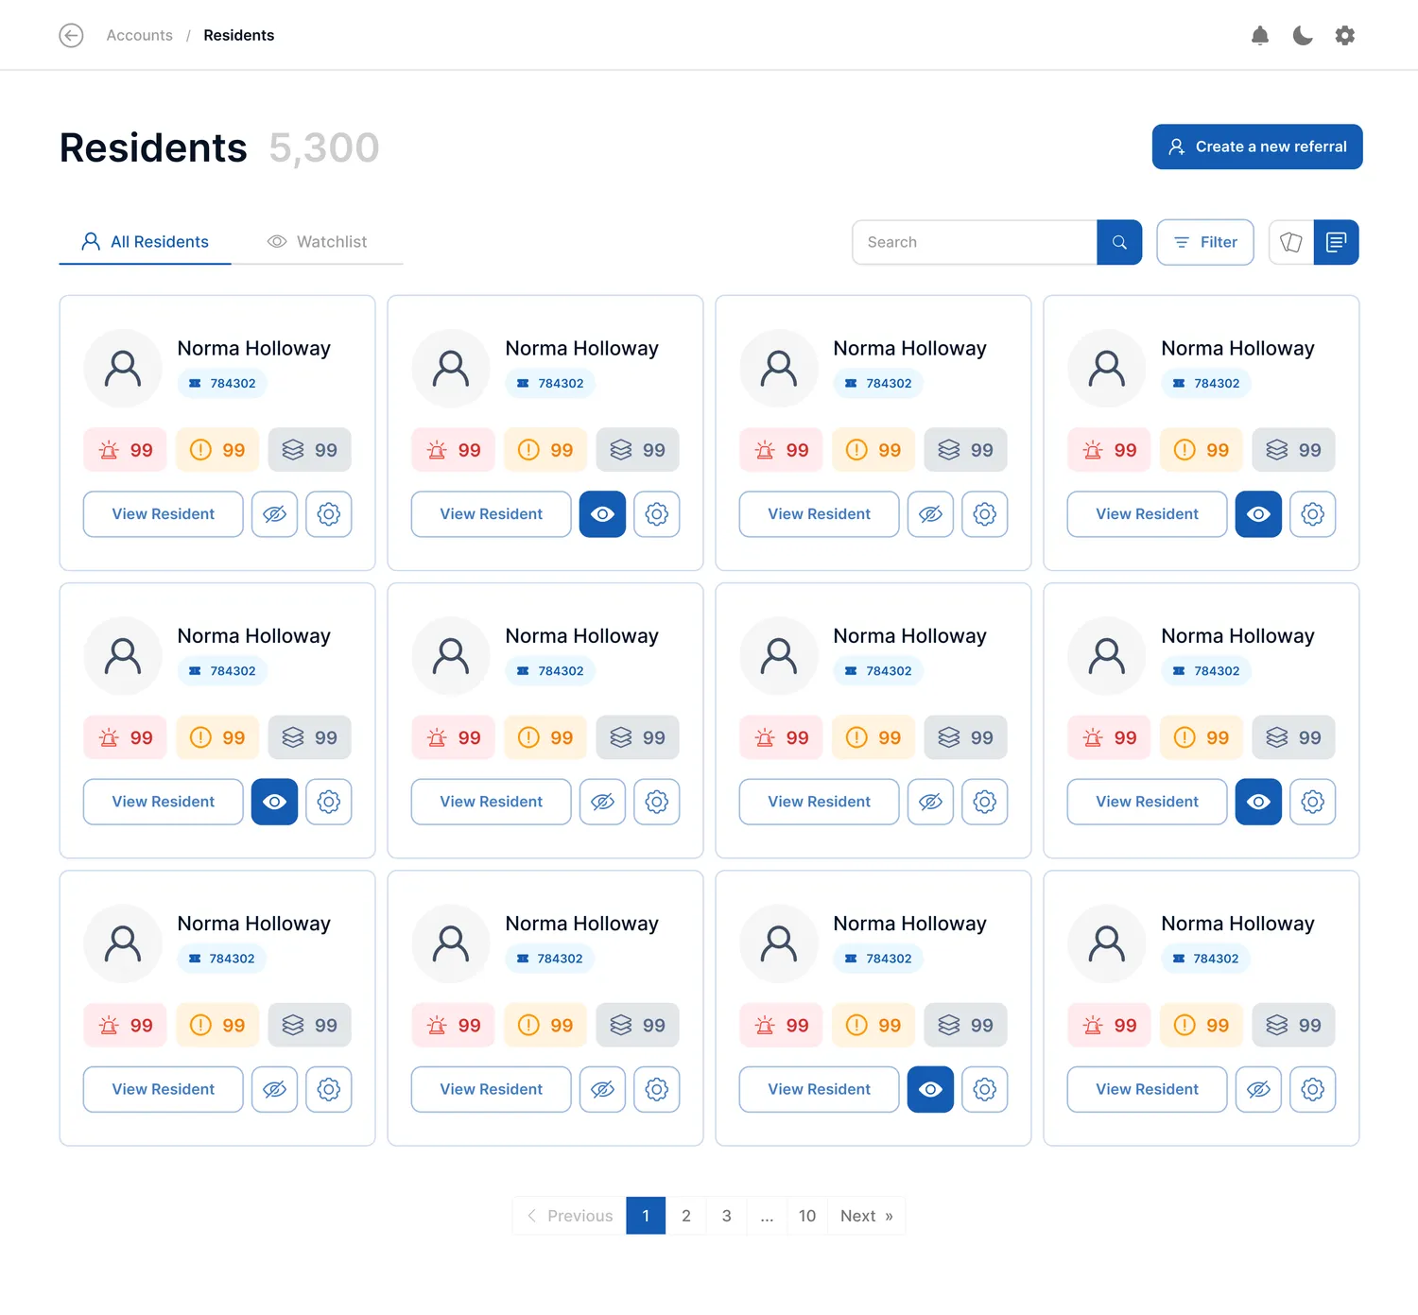Go to Accounts breadcrumb
The height and width of the screenshot is (1315, 1418).
[140, 35]
